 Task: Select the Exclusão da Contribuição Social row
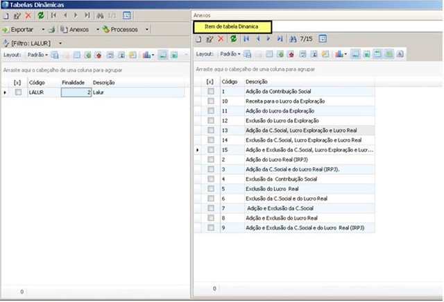(284, 178)
